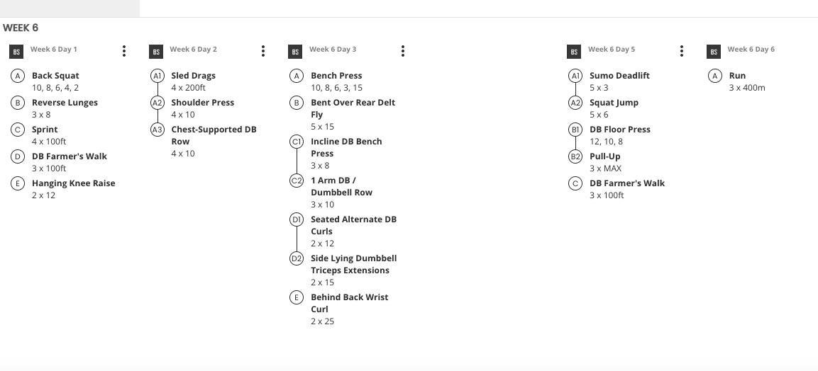Click the BS badge beside Week 6 Day 6
Image resolution: width=818 pixels, height=371 pixels.
coord(714,52)
